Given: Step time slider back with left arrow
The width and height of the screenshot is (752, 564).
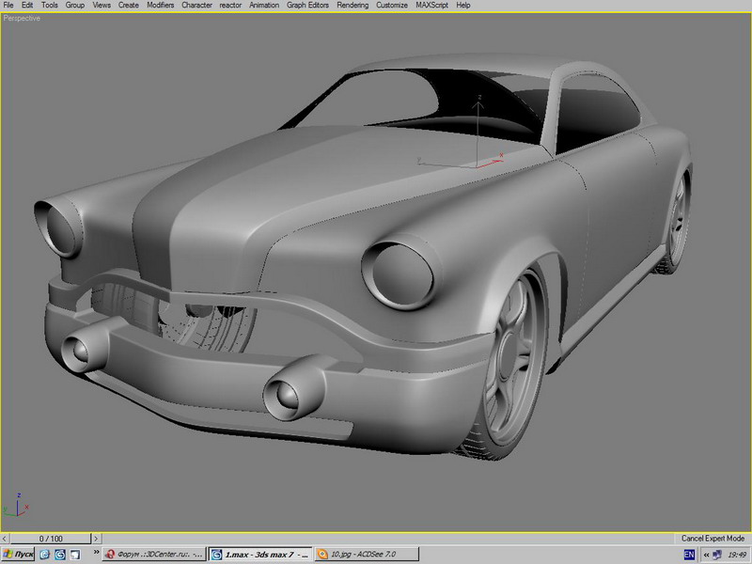Looking at the screenshot, I should coord(5,539).
